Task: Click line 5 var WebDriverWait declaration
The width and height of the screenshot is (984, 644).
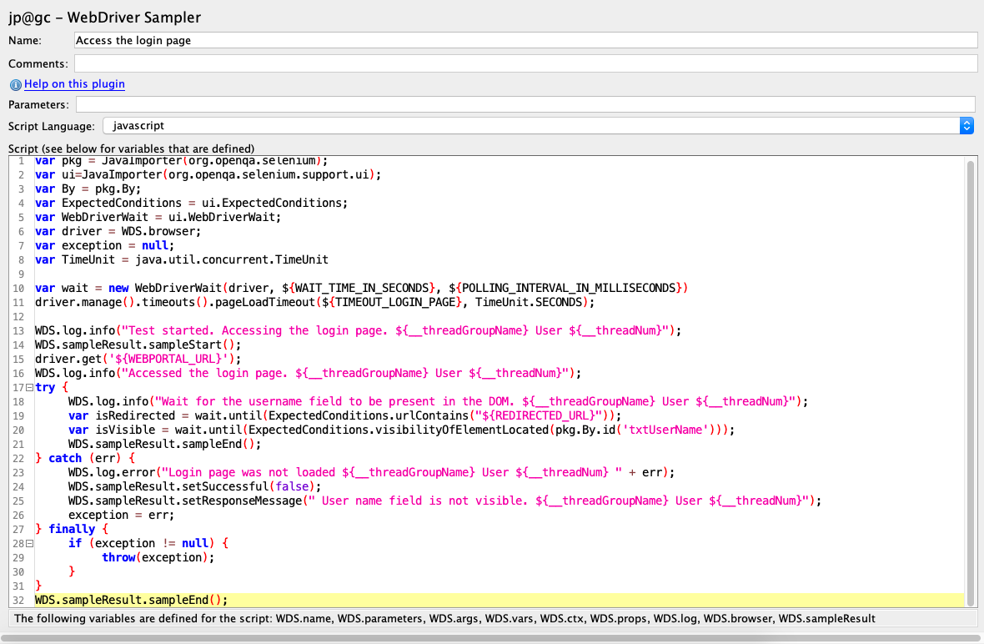Action: pyautogui.click(x=158, y=217)
